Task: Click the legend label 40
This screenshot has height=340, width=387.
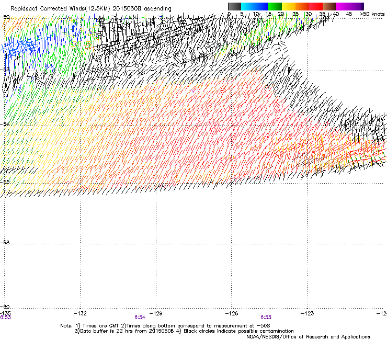Action: [x=336, y=14]
